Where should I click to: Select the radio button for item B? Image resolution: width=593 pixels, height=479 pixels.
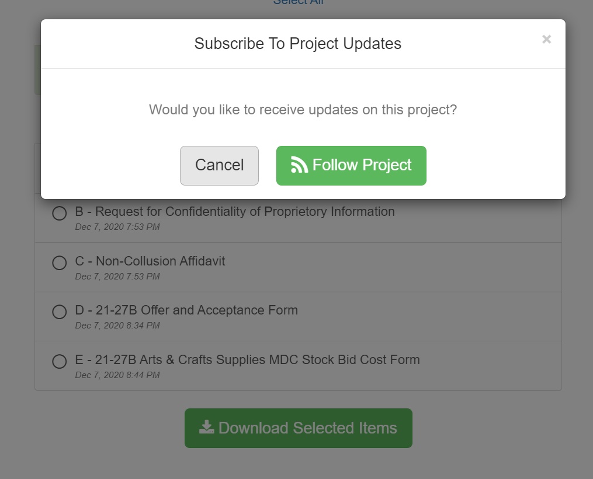click(59, 214)
